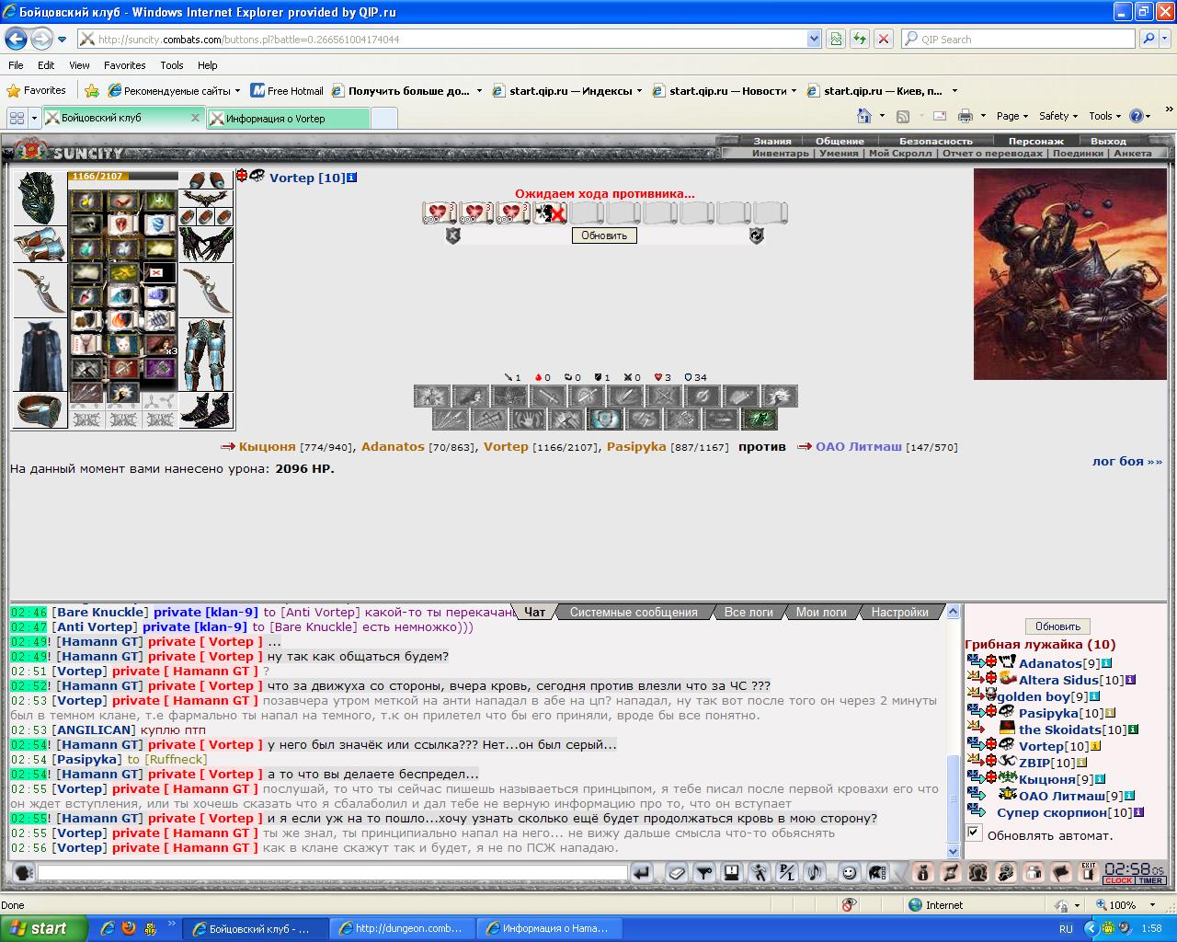Screen dimensions: 1177x942
Task: Click the Firefox icon in quick launch
Action: pyautogui.click(x=128, y=928)
